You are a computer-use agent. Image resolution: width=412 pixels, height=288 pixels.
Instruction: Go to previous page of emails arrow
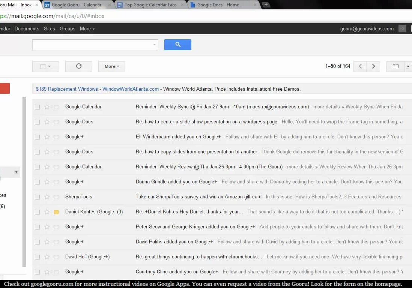click(360, 66)
